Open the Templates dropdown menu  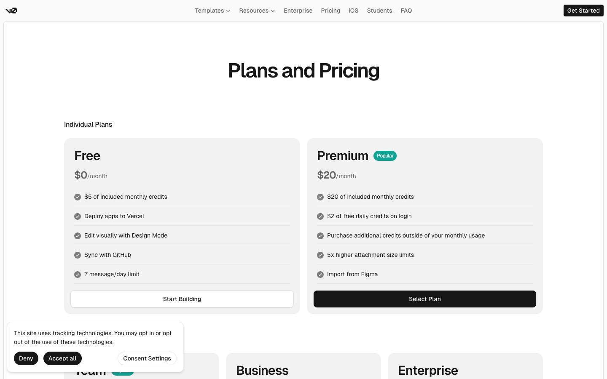point(212,11)
